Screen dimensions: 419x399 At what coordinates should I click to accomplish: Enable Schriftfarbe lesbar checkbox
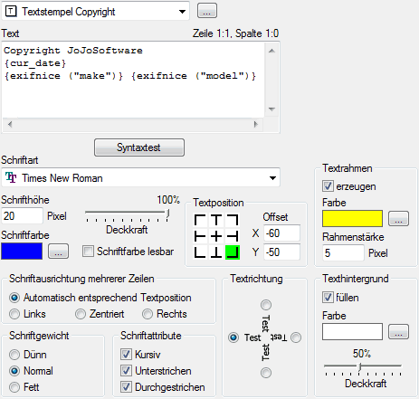click(88, 252)
